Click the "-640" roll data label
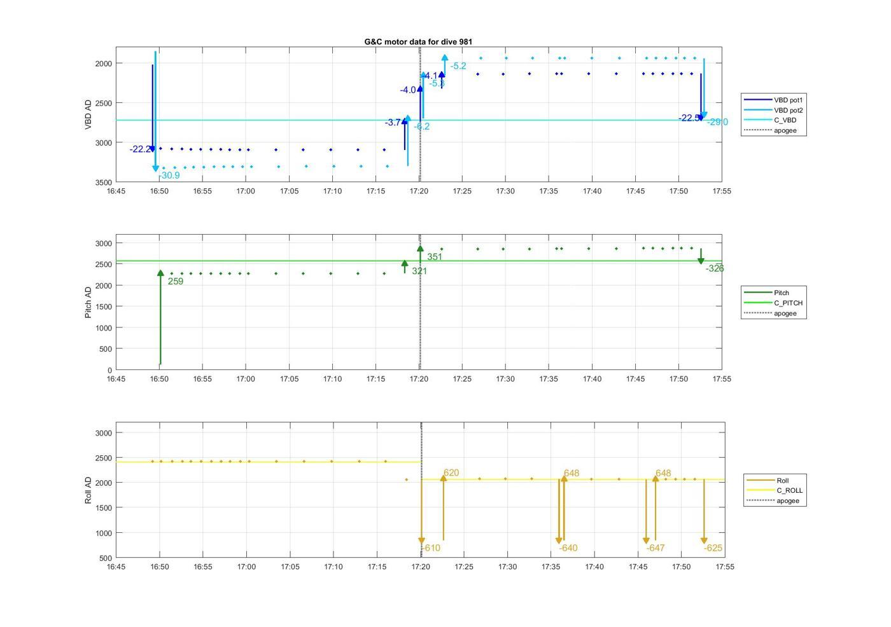The width and height of the screenshot is (891, 627). pos(568,548)
